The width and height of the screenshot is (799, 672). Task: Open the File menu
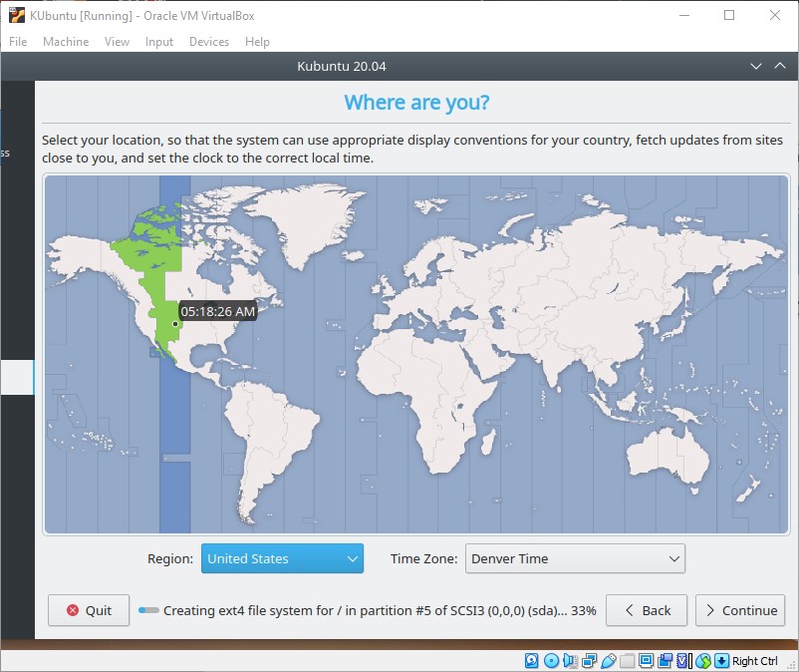tap(18, 42)
